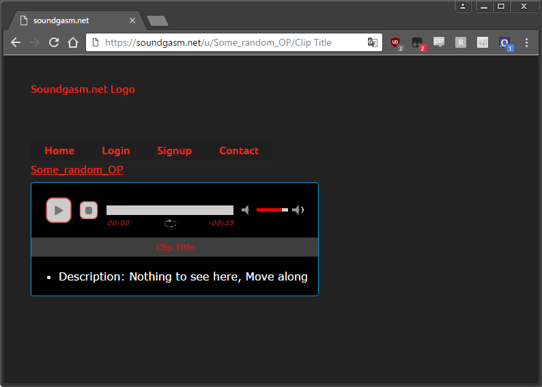Mute audio with the small speaker icon
Viewport: 542px width, 387px height.
click(x=246, y=210)
